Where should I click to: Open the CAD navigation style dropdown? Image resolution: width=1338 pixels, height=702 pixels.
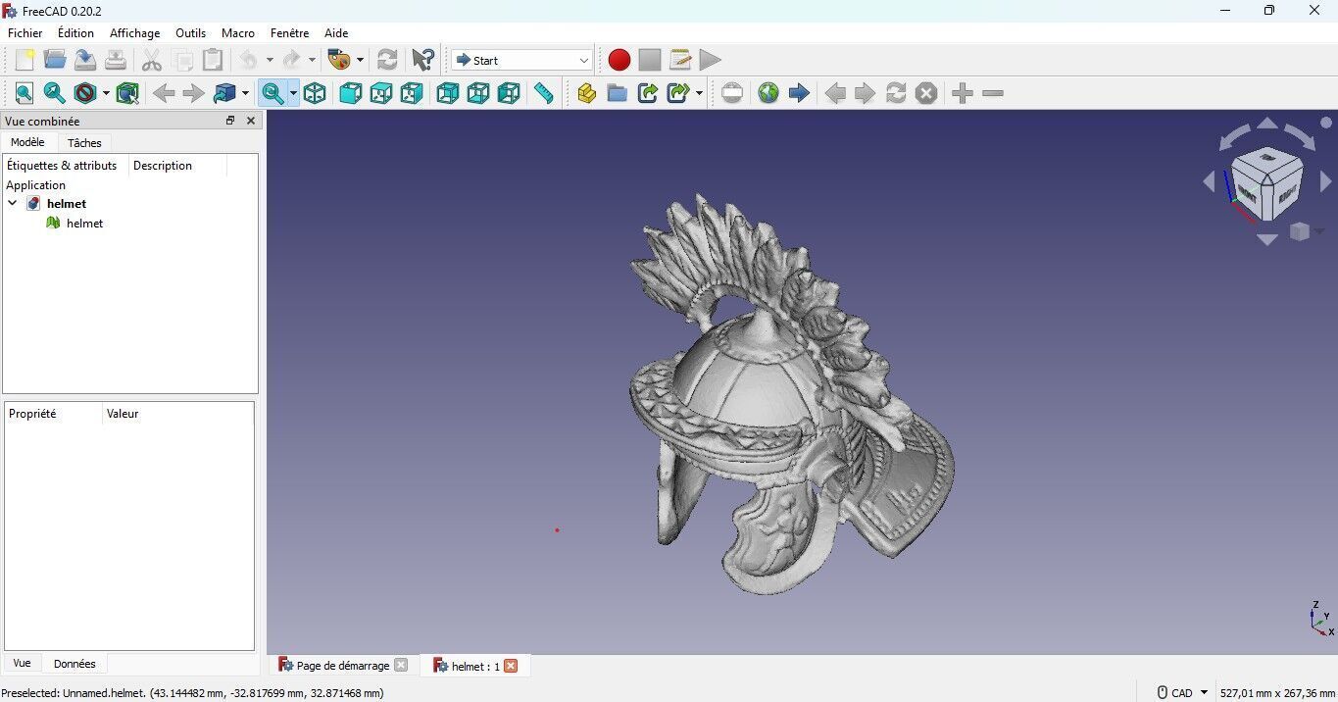click(x=1182, y=692)
